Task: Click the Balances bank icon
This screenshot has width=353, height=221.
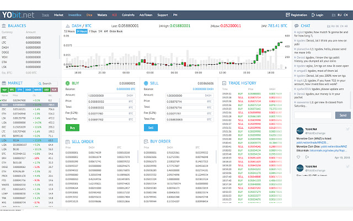Action: (x=4, y=26)
